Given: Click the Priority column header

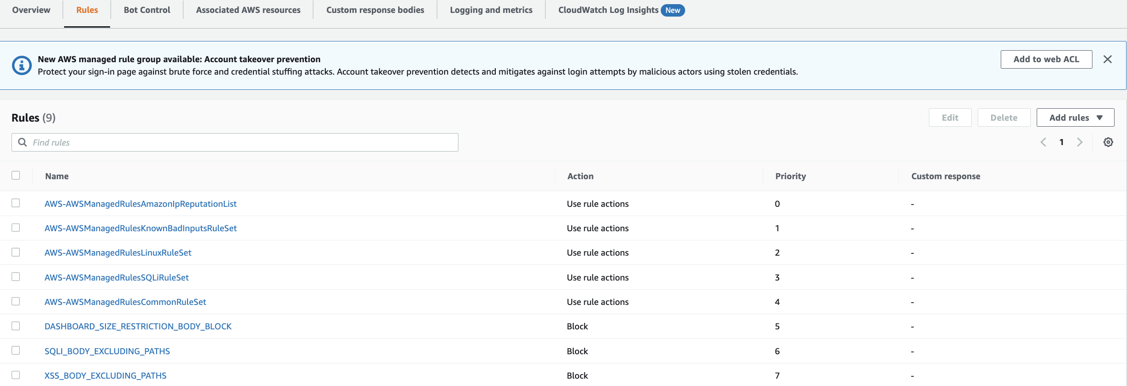Looking at the screenshot, I should [791, 176].
